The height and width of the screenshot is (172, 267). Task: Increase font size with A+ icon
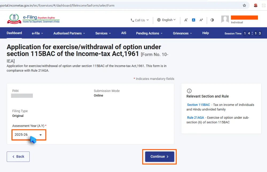click(x=201, y=20)
